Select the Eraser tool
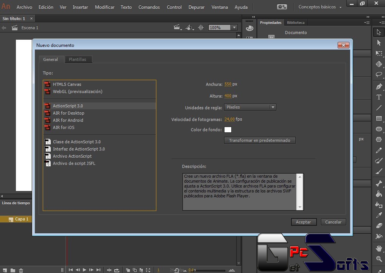This screenshot has width=385, height=273. click(379, 225)
